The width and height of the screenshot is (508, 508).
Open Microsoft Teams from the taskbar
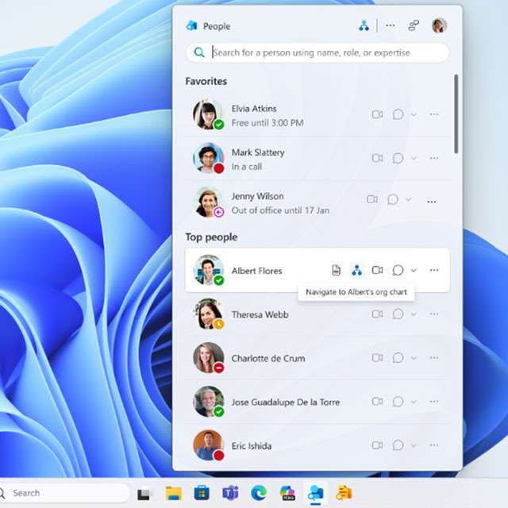230,493
